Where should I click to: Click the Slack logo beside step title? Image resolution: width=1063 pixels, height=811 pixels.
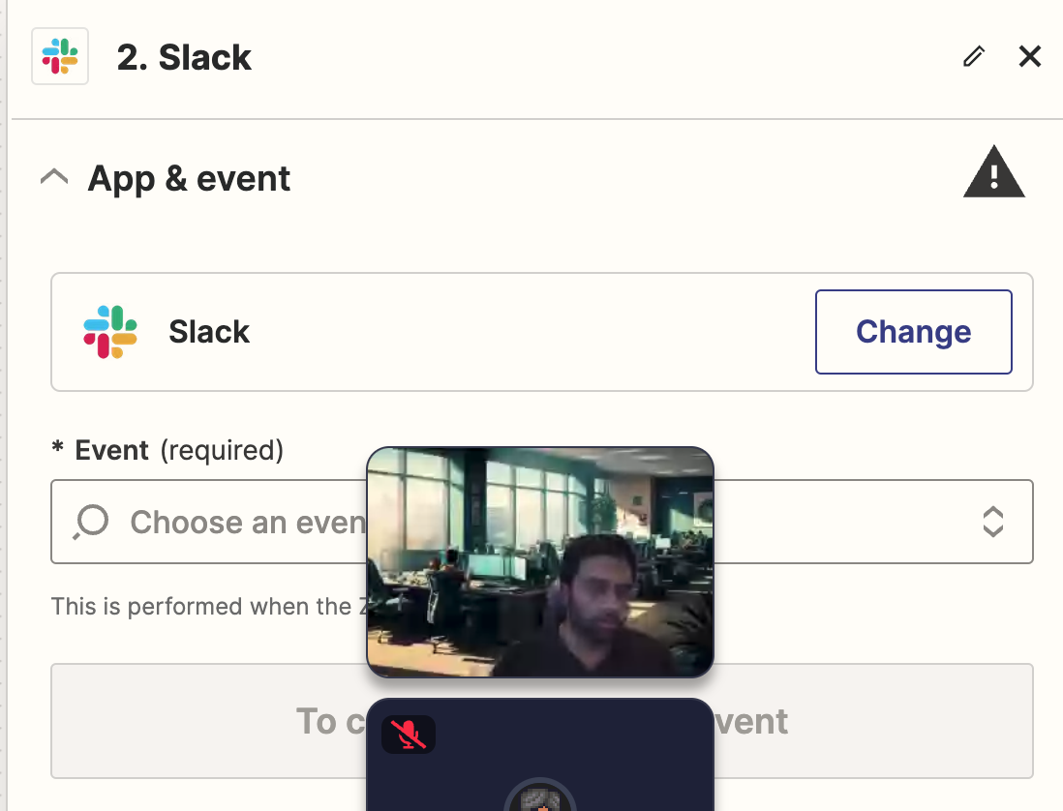click(60, 56)
